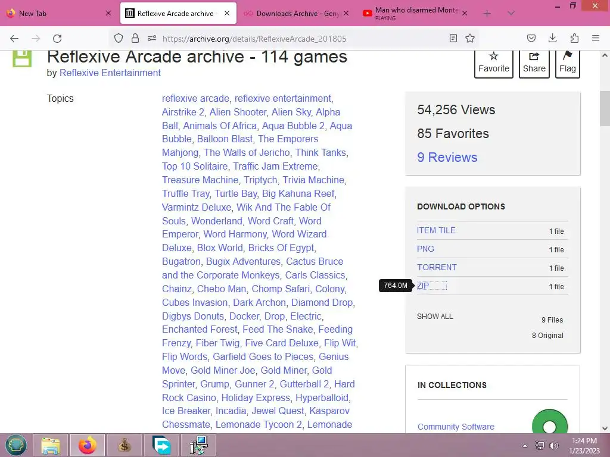This screenshot has height=457, width=610.
Task: Open the 'Bricks Of Egypt' topic
Action: (x=281, y=248)
